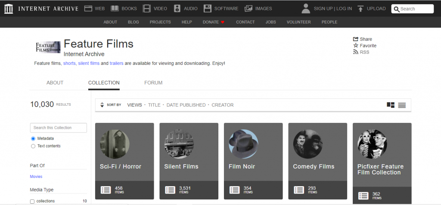This screenshot has height=205, width=441.
Task: Click the magnifier icon in Search box
Action: [x=397, y=9]
